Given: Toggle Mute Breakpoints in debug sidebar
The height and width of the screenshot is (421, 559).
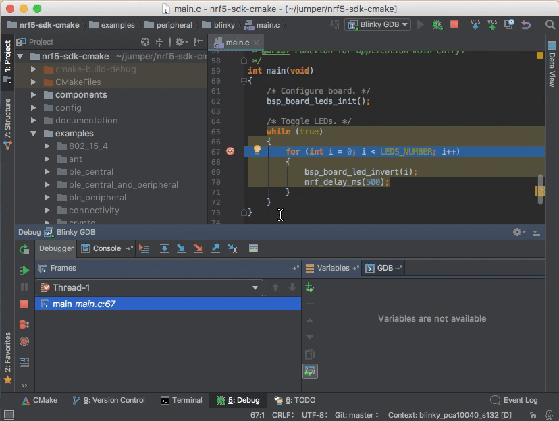Looking at the screenshot, I should tap(24, 342).
